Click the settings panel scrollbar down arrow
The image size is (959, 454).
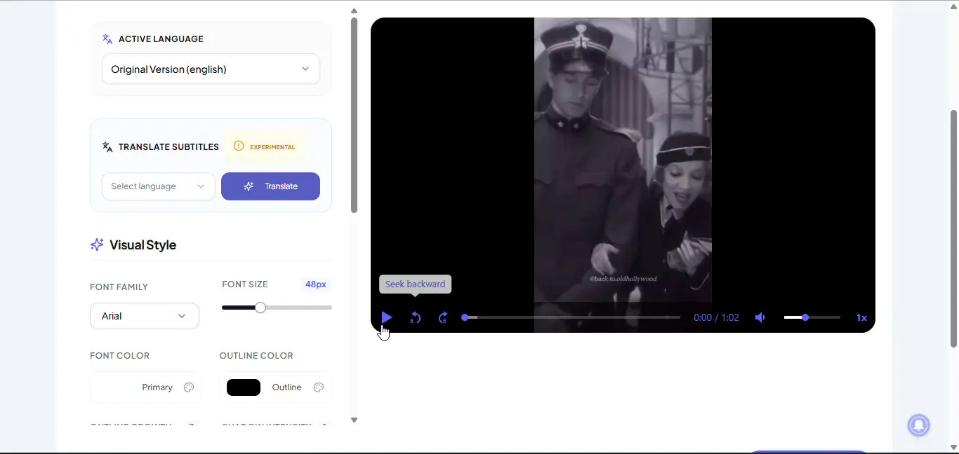pyautogui.click(x=354, y=420)
